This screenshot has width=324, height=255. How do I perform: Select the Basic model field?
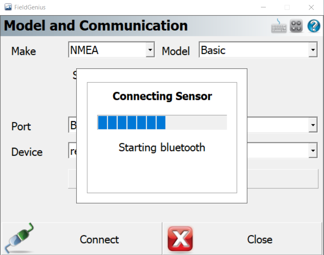click(x=258, y=50)
